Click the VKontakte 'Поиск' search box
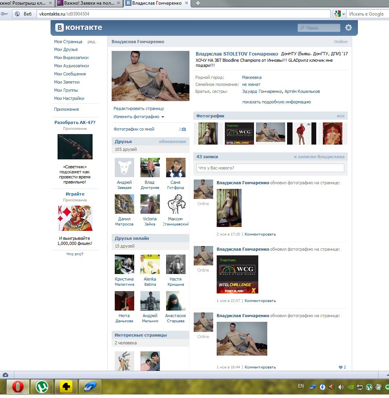 coord(319,28)
